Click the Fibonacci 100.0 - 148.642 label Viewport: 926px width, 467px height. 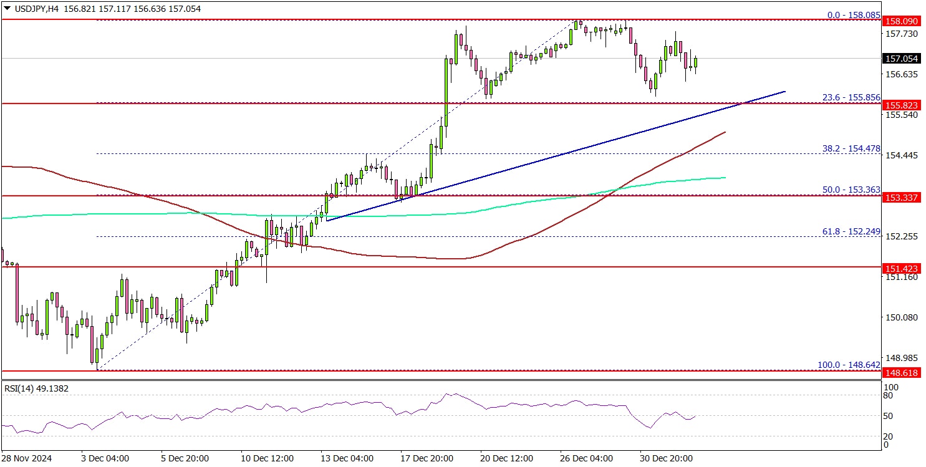click(x=849, y=365)
